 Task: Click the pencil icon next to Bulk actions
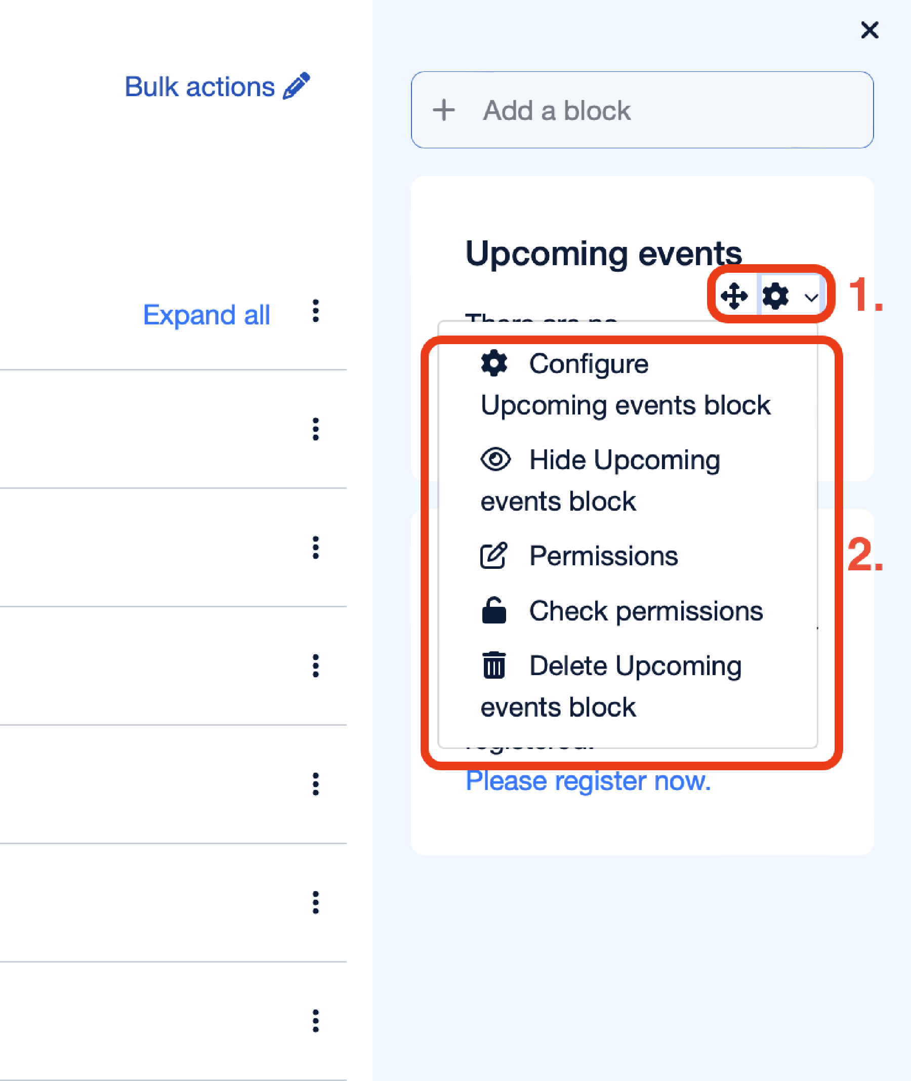coord(297,85)
